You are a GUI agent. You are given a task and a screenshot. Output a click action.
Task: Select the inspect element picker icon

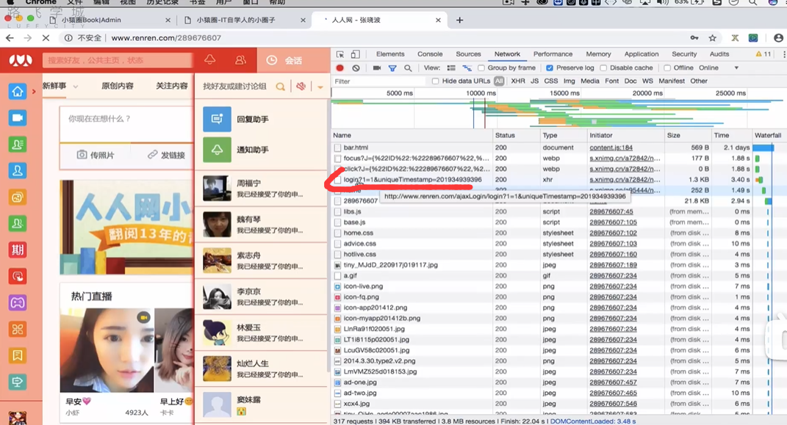click(x=340, y=54)
